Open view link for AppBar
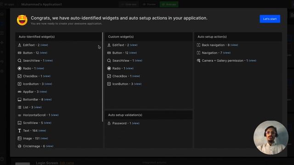Image resolution: width=294 pixels, height=165 pixels. (x=43, y=92)
